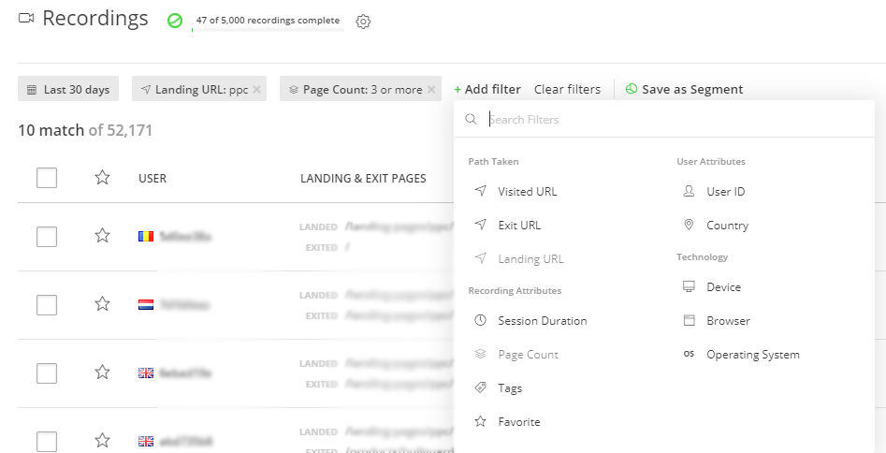Viewport: 886px width, 453px height.
Task: Click the green recording status circle icon
Action: pyautogui.click(x=175, y=21)
